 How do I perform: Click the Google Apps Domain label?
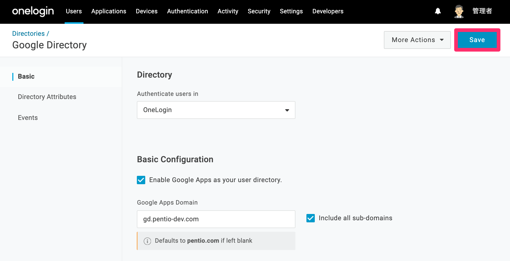click(x=167, y=202)
